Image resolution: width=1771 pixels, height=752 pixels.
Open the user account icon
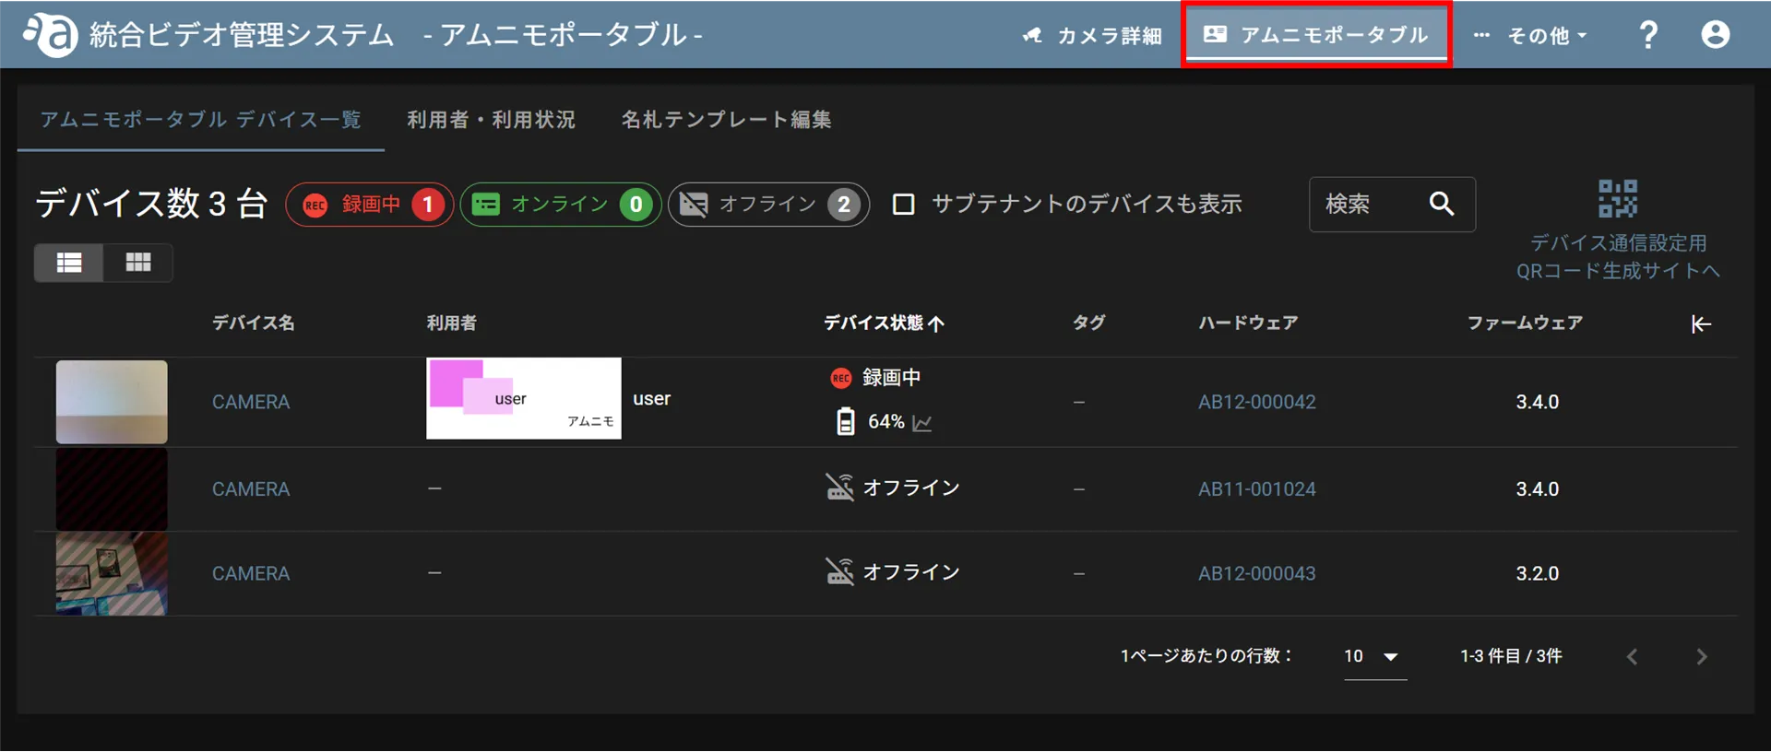point(1715,35)
